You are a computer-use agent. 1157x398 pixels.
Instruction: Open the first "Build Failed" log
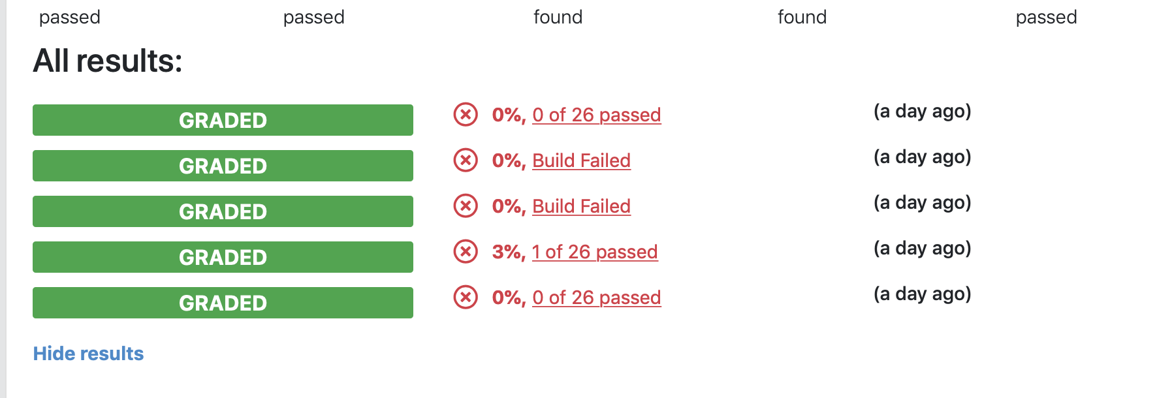pos(581,161)
